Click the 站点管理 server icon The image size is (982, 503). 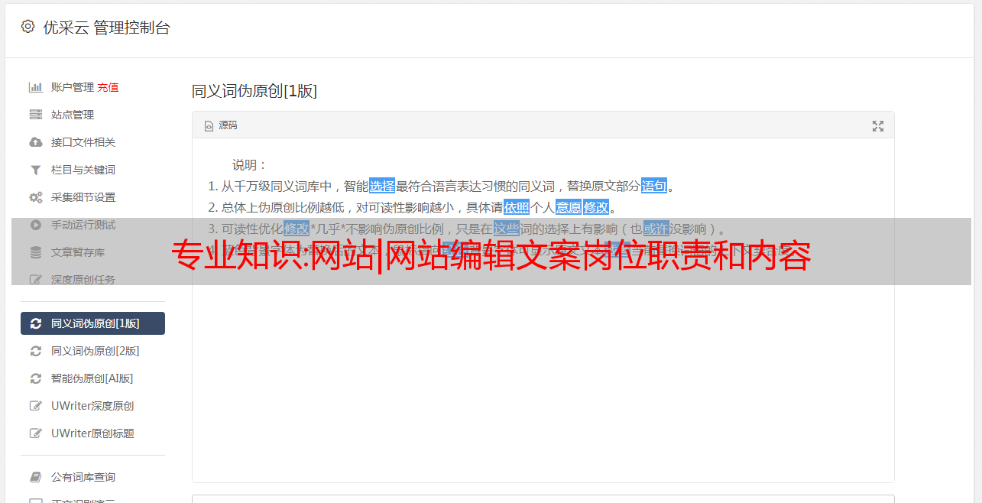tap(35, 115)
